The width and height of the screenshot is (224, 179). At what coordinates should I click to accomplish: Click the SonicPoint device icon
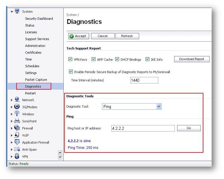17,121
